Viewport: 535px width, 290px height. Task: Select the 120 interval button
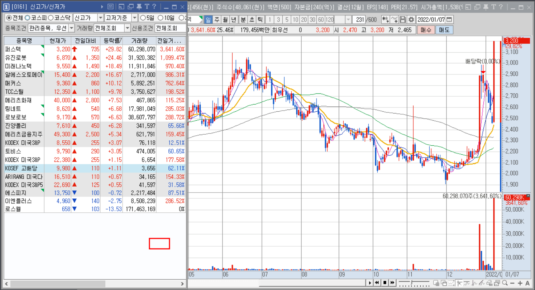[x=330, y=19]
